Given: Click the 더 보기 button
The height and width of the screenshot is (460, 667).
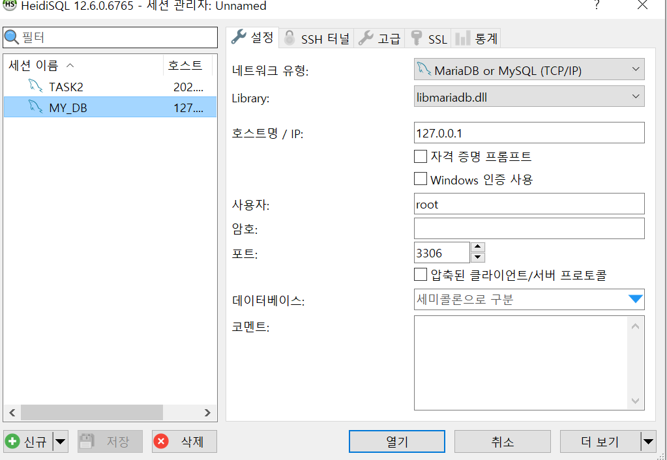Looking at the screenshot, I should pos(600,442).
